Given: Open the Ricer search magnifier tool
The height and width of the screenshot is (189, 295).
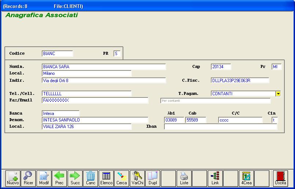Looking at the screenshot, I should click(29, 178).
